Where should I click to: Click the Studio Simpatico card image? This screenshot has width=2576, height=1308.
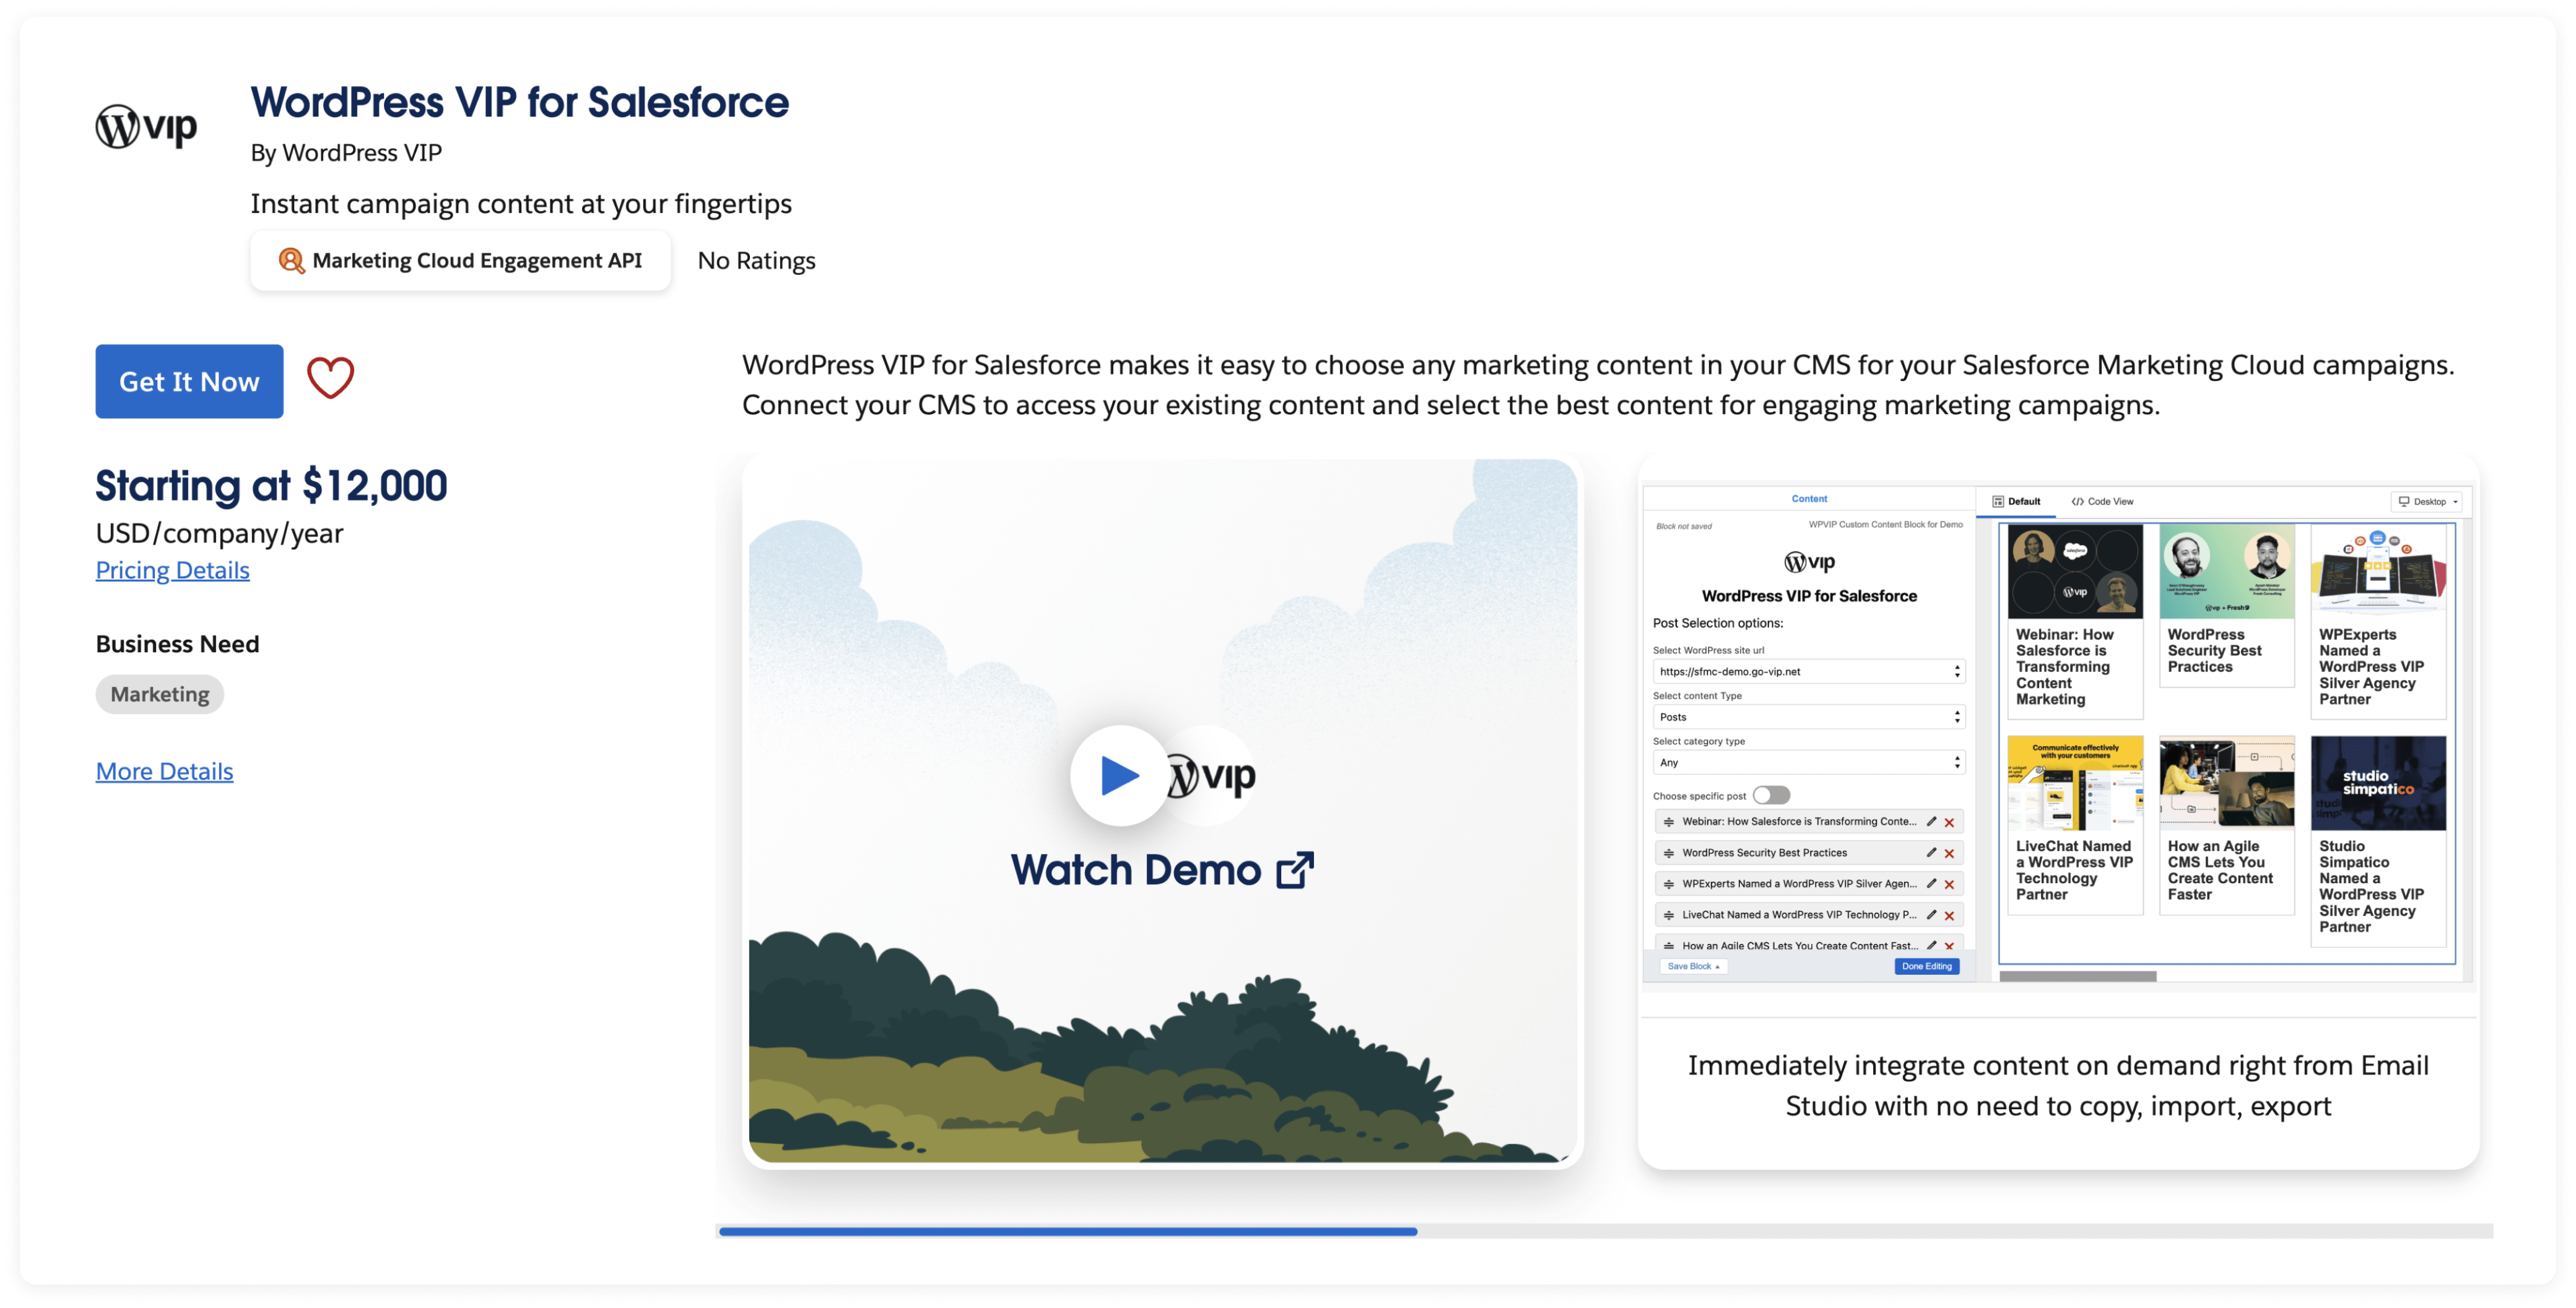2378,783
